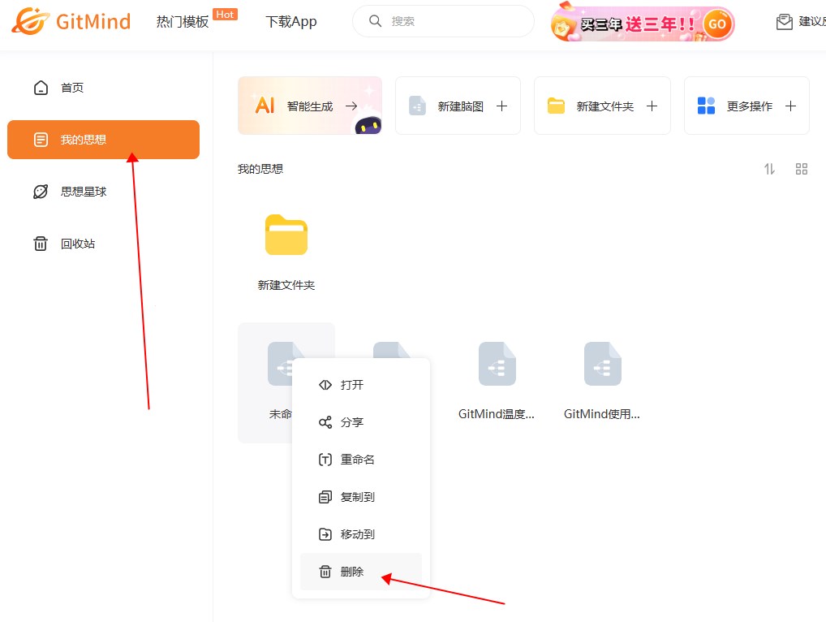Image resolution: width=826 pixels, height=622 pixels.
Task: Create a folder via 新建文件夹 button
Action: [x=602, y=106]
